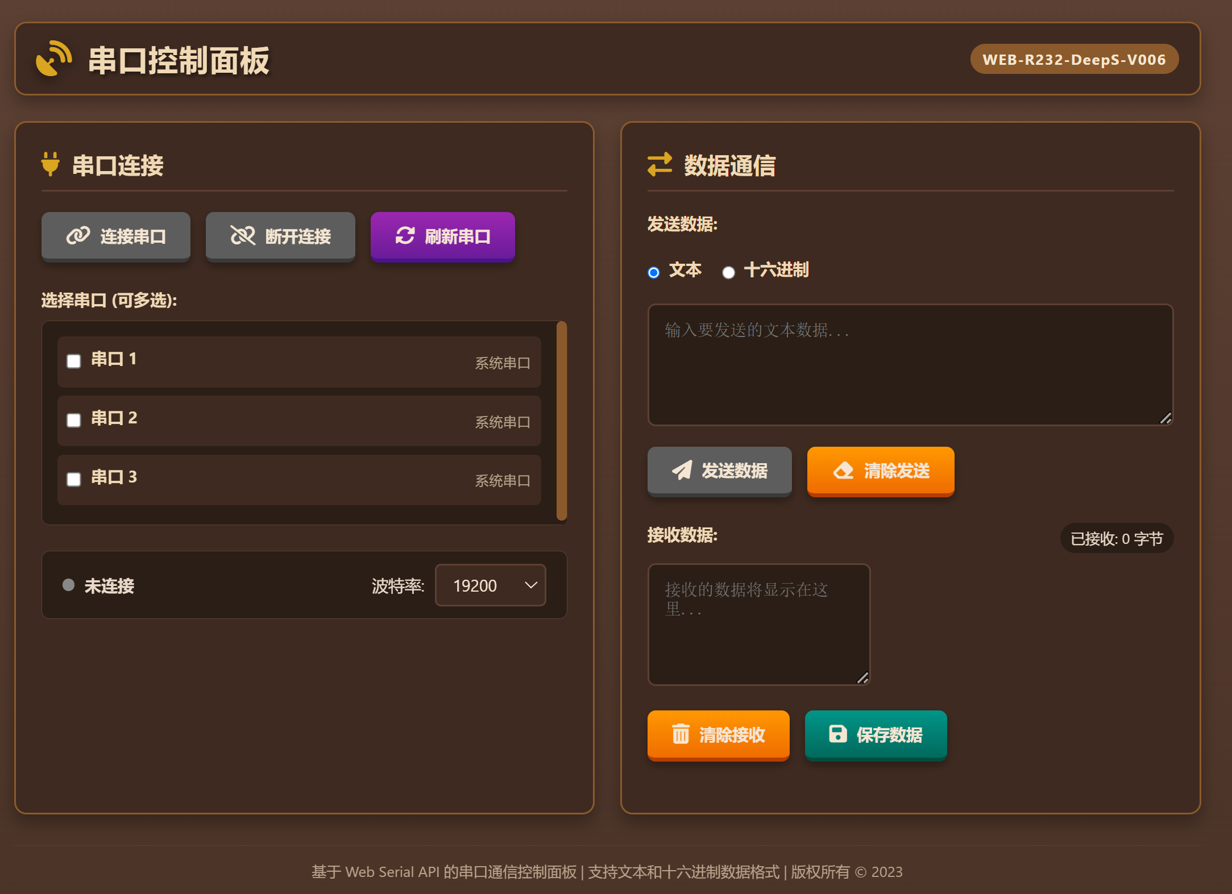This screenshot has height=894, width=1232.
Task: Tick the 串口 3 checkbox
Action: coord(74,479)
